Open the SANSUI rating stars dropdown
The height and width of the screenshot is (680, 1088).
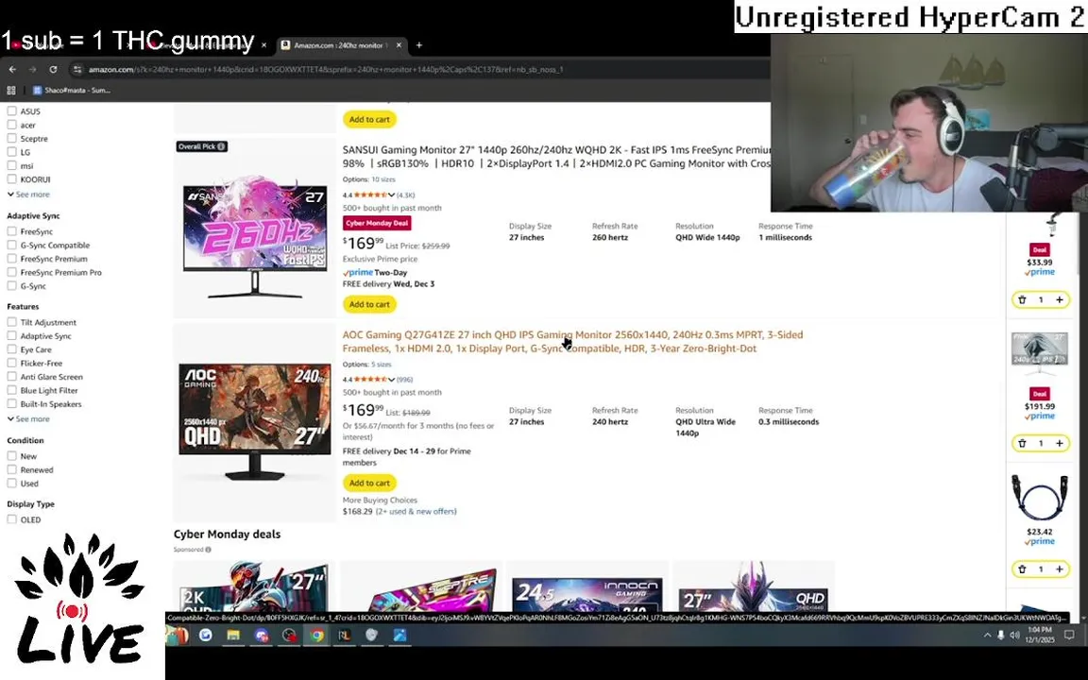(x=374, y=195)
